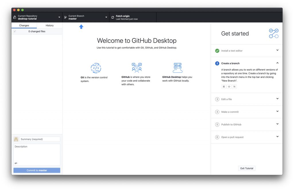The image size is (294, 190).
Task: Click the "GitHub is where you store your code" text
Action: pyautogui.click(x=136, y=81)
